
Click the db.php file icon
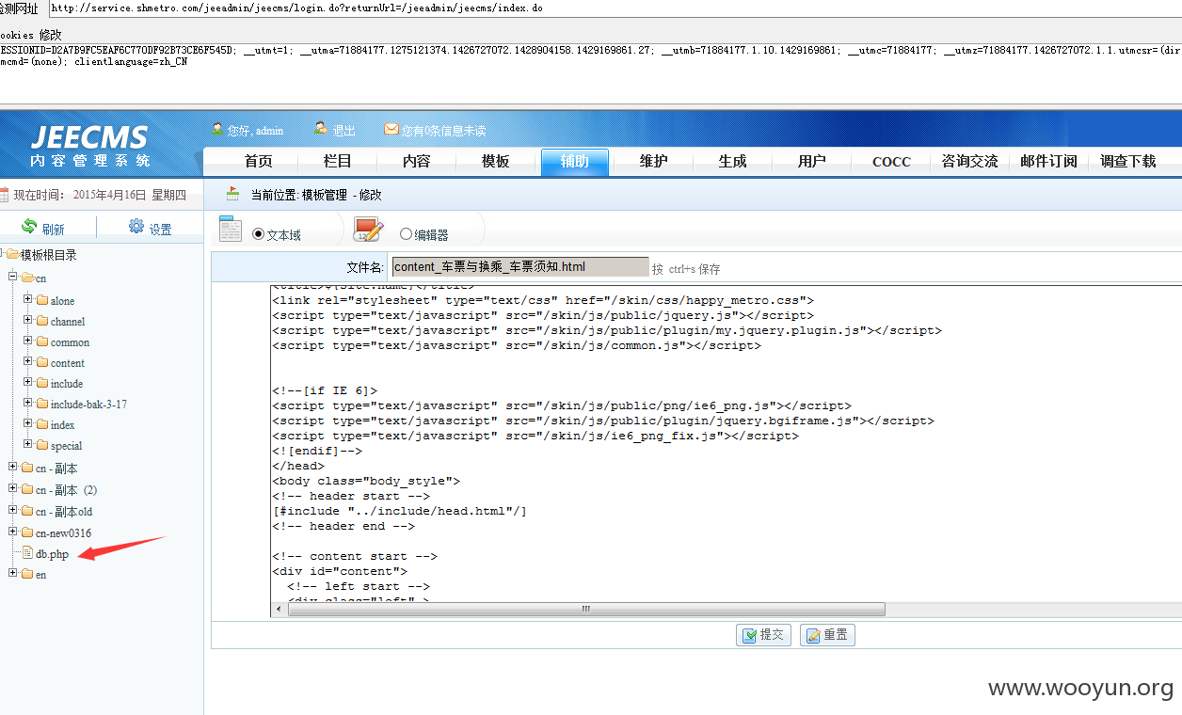(x=27, y=553)
